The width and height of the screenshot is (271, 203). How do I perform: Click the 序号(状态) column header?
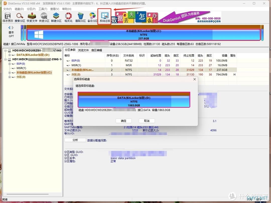coord(113,55)
